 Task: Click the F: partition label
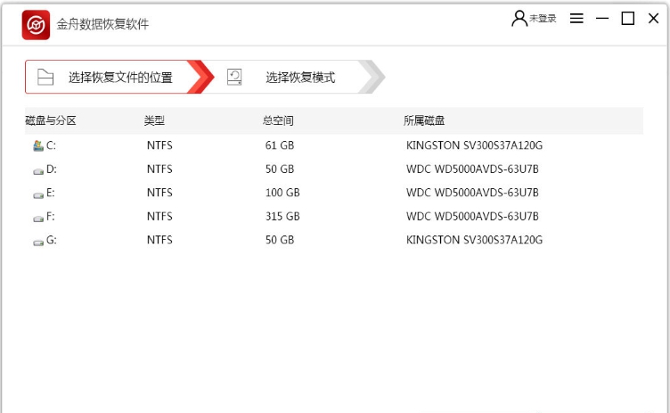point(51,216)
